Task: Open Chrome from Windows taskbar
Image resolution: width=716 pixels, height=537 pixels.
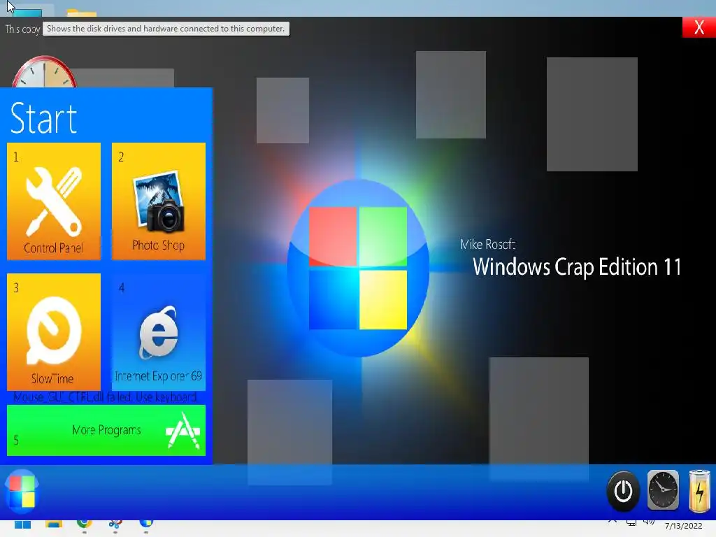Action: coord(85,524)
